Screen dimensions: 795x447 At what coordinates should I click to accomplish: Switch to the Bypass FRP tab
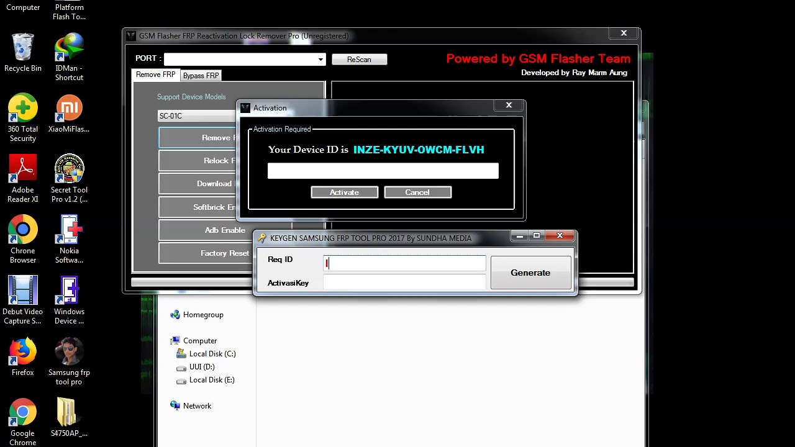coord(201,76)
